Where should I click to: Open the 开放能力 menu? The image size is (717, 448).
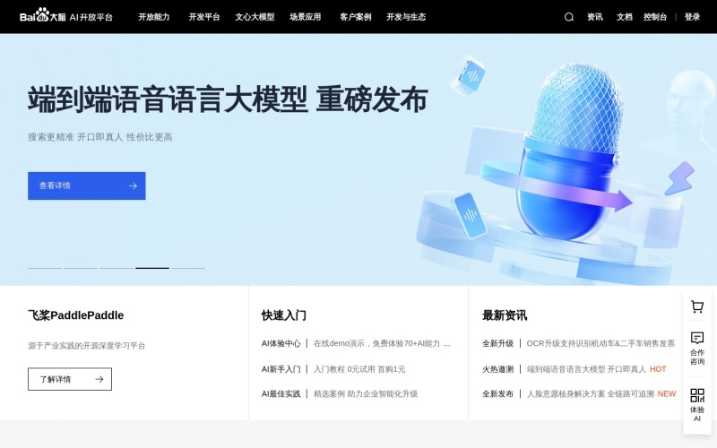click(153, 17)
